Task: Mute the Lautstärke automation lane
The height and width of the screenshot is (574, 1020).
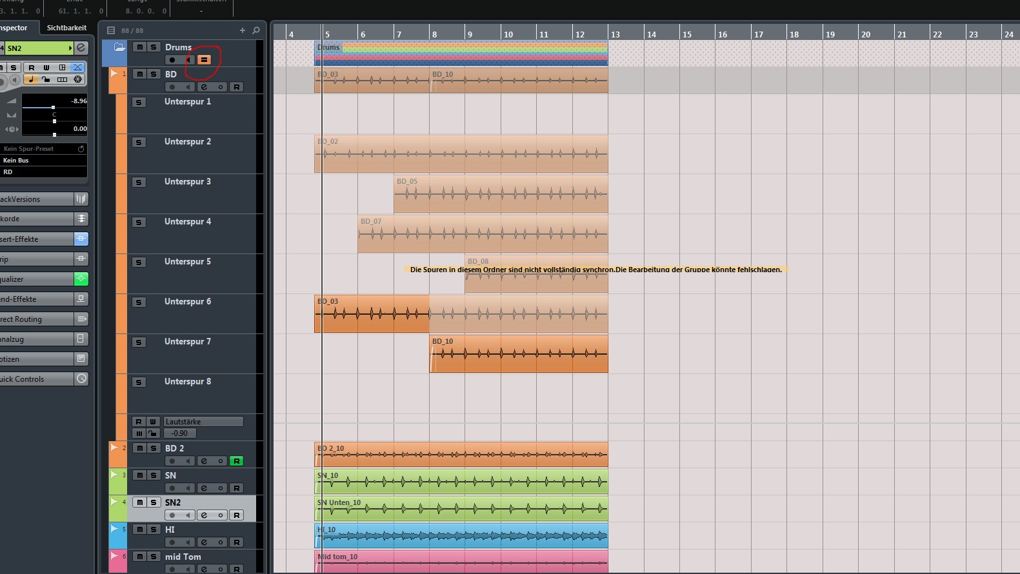Action: (x=139, y=433)
